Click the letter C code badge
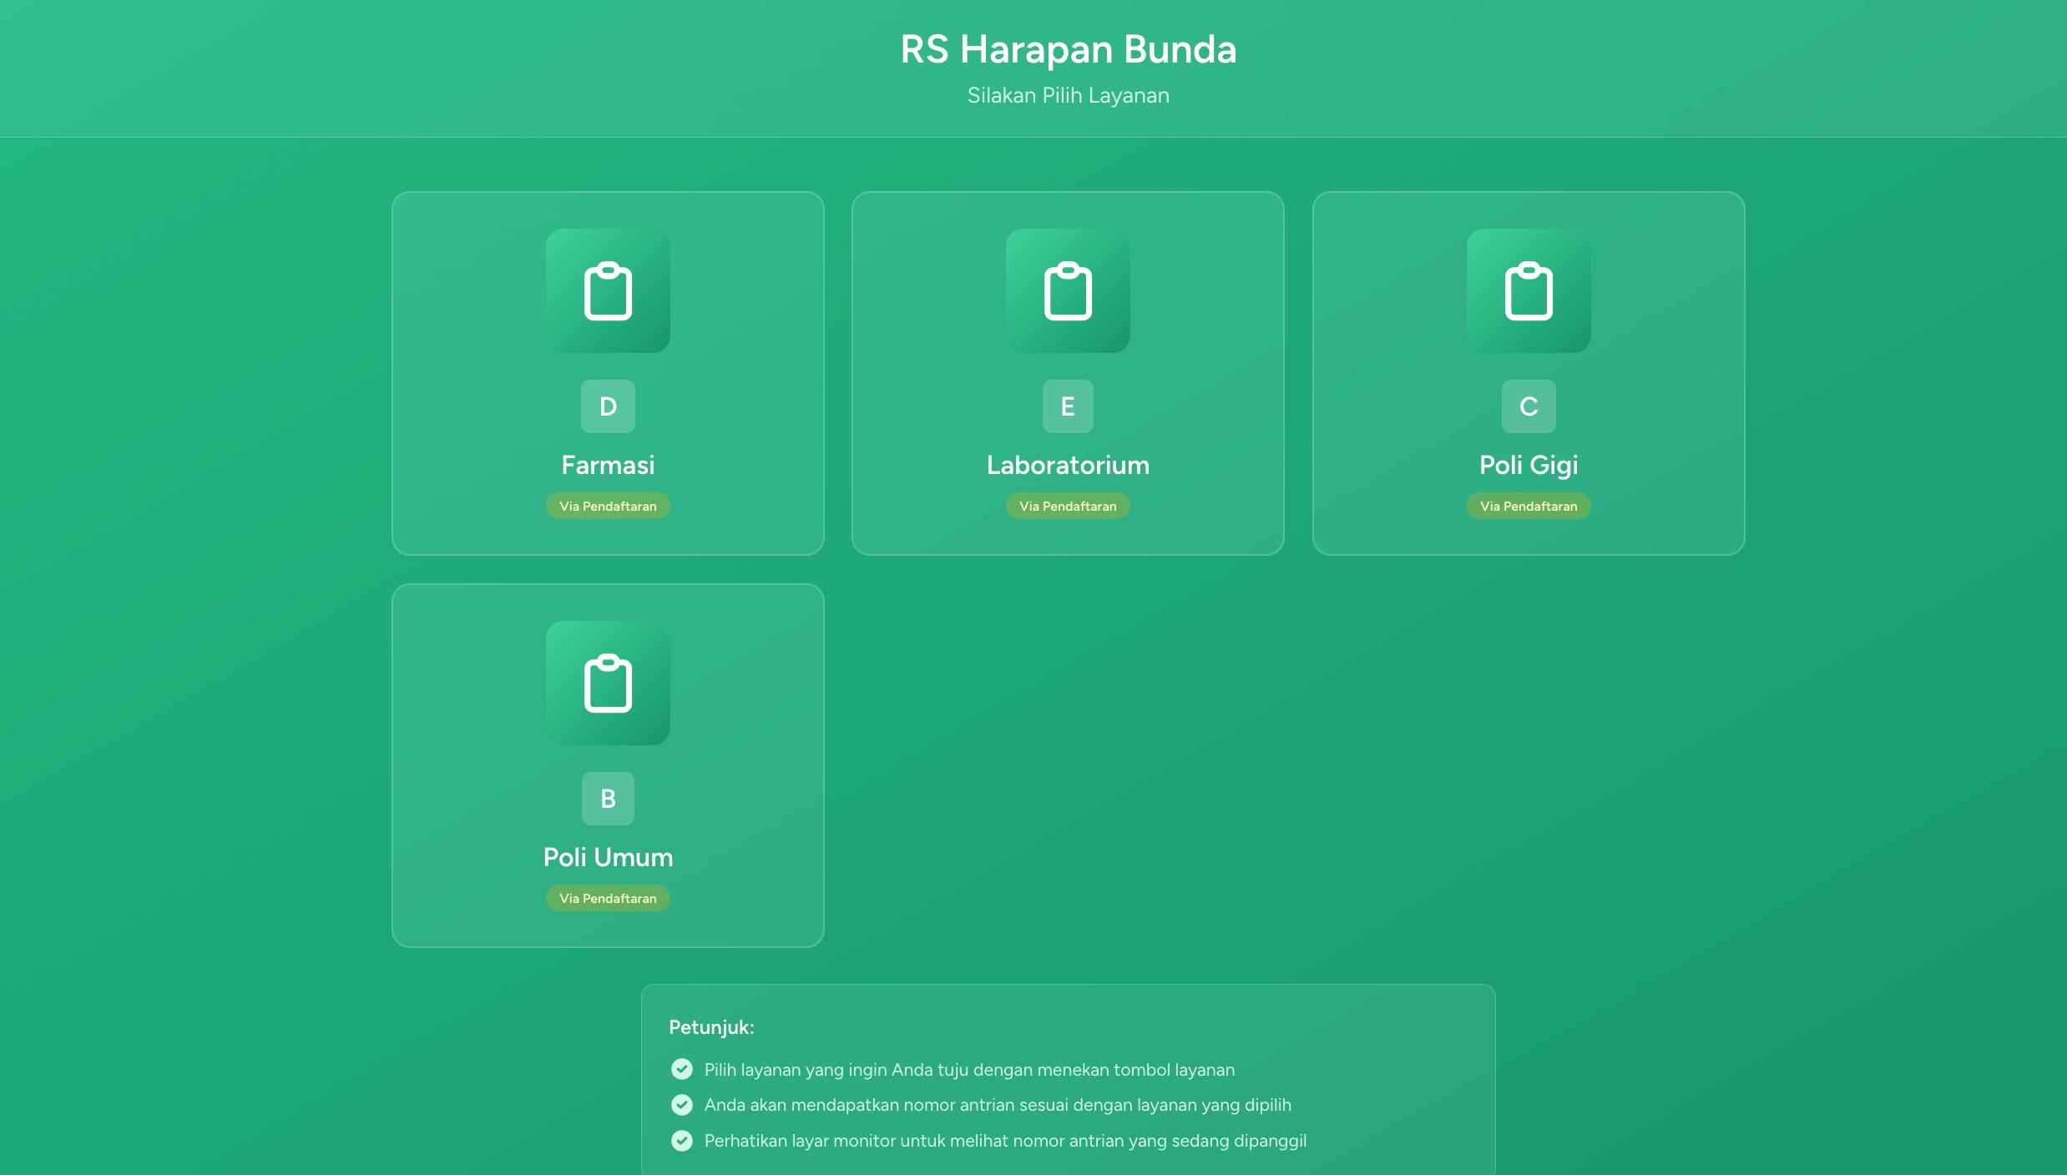Screen dimensions: 2067x1175 pos(1529,406)
